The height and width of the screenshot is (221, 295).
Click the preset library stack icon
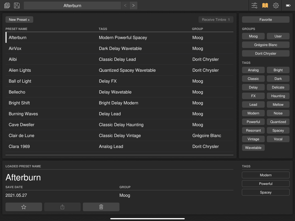(7, 5)
